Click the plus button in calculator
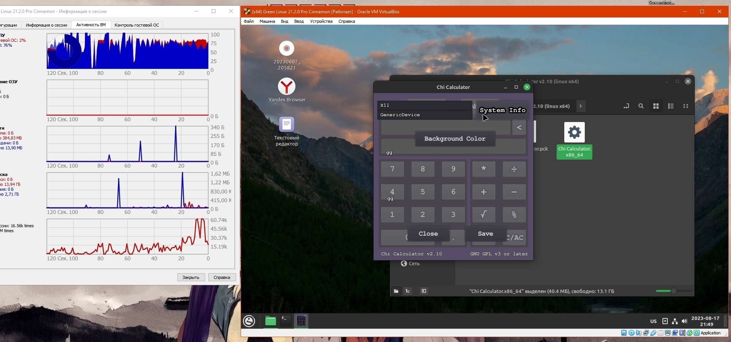The image size is (731, 342). point(484,192)
